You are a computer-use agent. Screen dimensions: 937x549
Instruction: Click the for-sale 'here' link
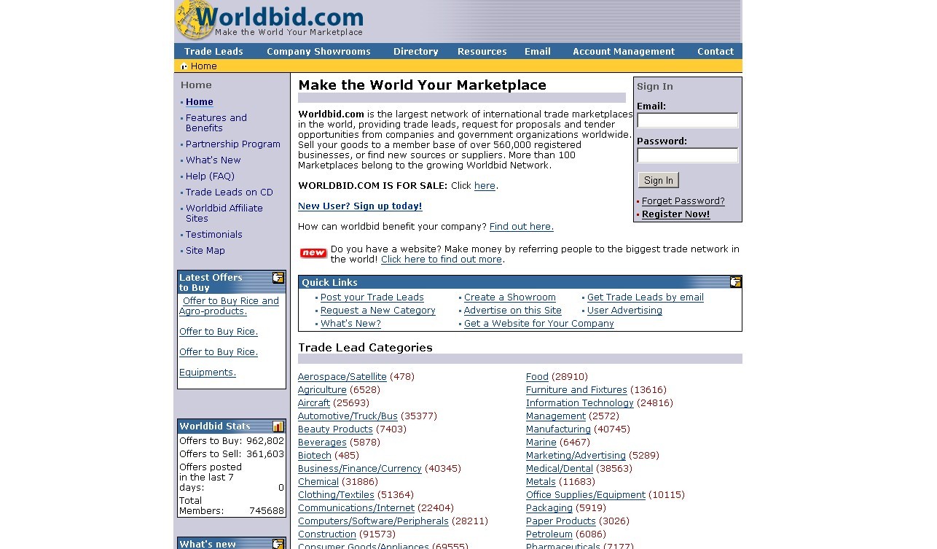pos(485,186)
